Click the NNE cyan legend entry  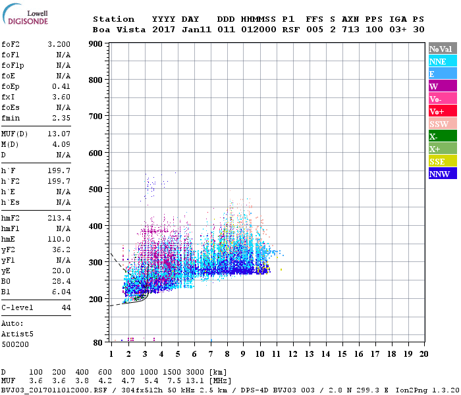441,61
